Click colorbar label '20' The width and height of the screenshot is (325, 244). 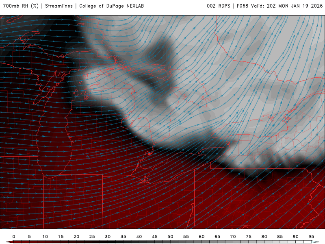tap(76, 237)
